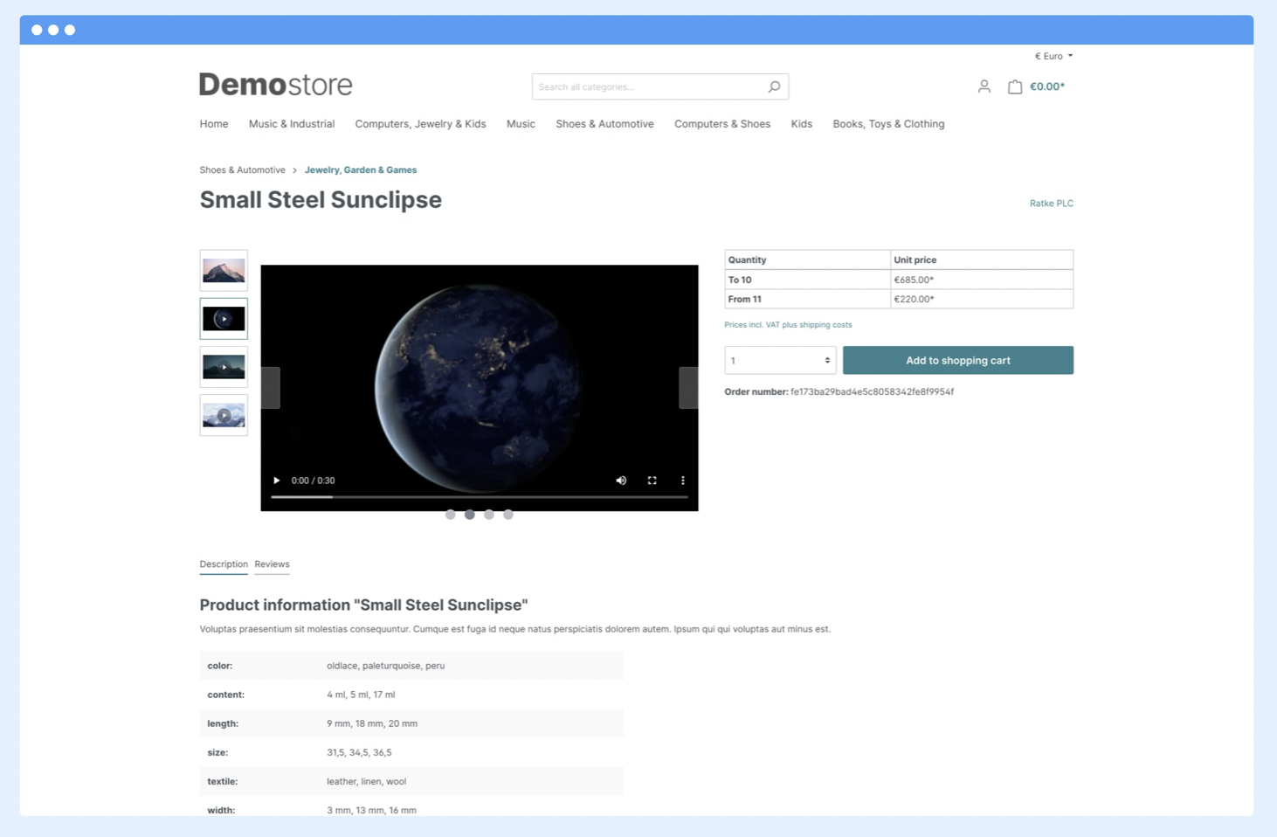Viewport: 1277px width, 837px height.
Task: Click the search magnifier icon
Action: pyautogui.click(x=774, y=86)
